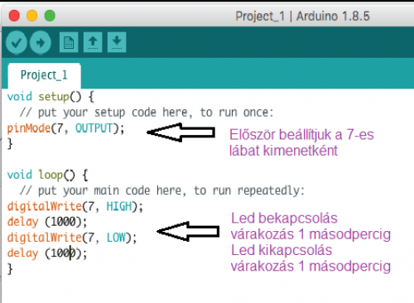Create a new sketch with the New icon

point(69,42)
